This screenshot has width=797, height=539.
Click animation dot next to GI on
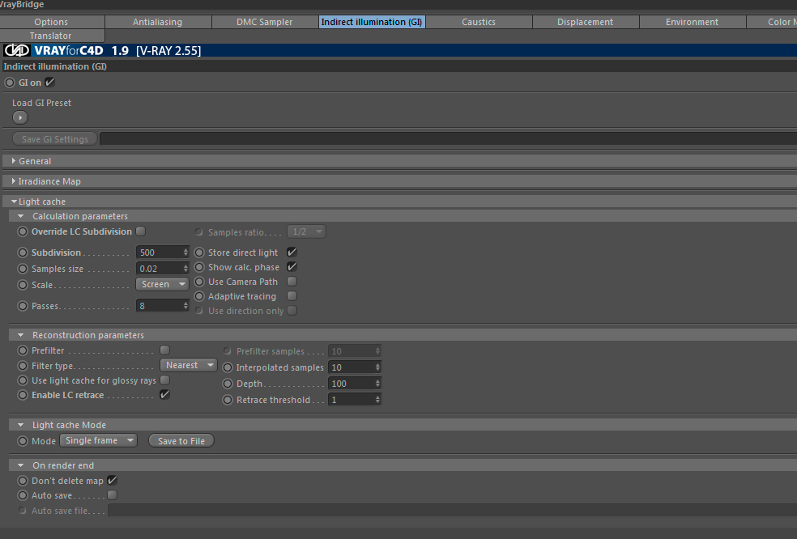(x=10, y=83)
